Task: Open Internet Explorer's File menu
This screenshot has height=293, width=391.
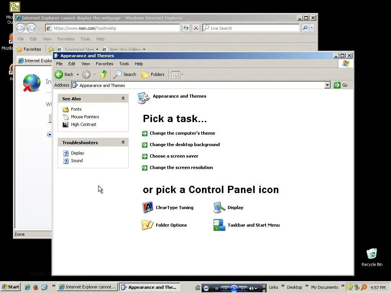Action: (21, 39)
